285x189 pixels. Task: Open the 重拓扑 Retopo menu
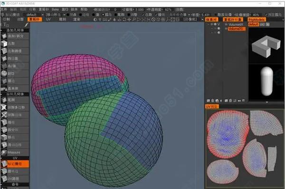pos(44,9)
